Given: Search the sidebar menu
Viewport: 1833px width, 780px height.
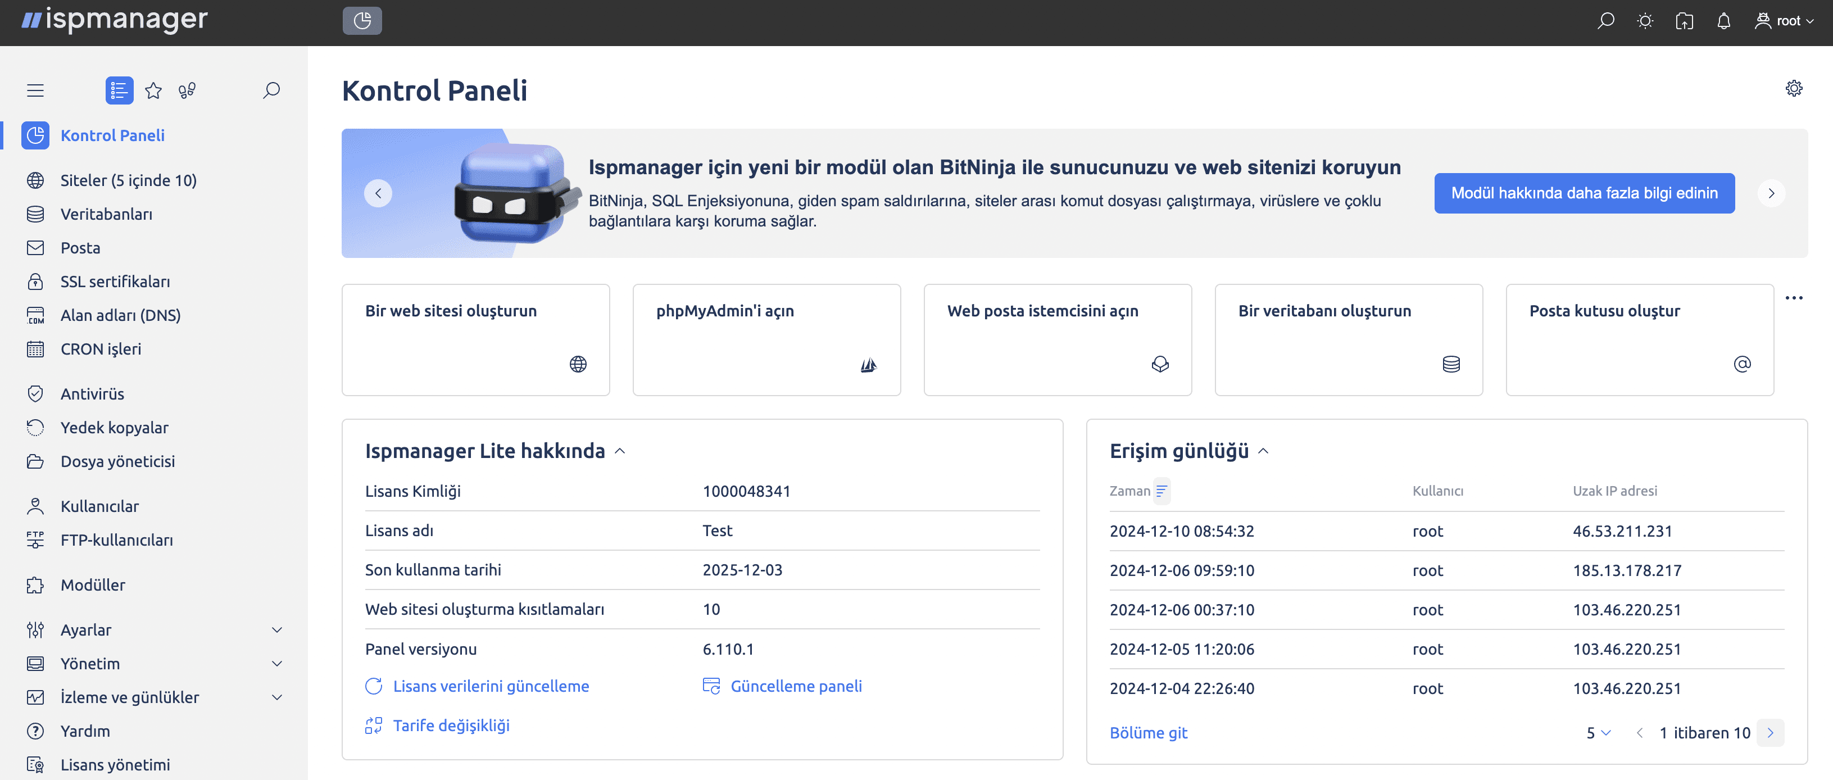Looking at the screenshot, I should 271,90.
